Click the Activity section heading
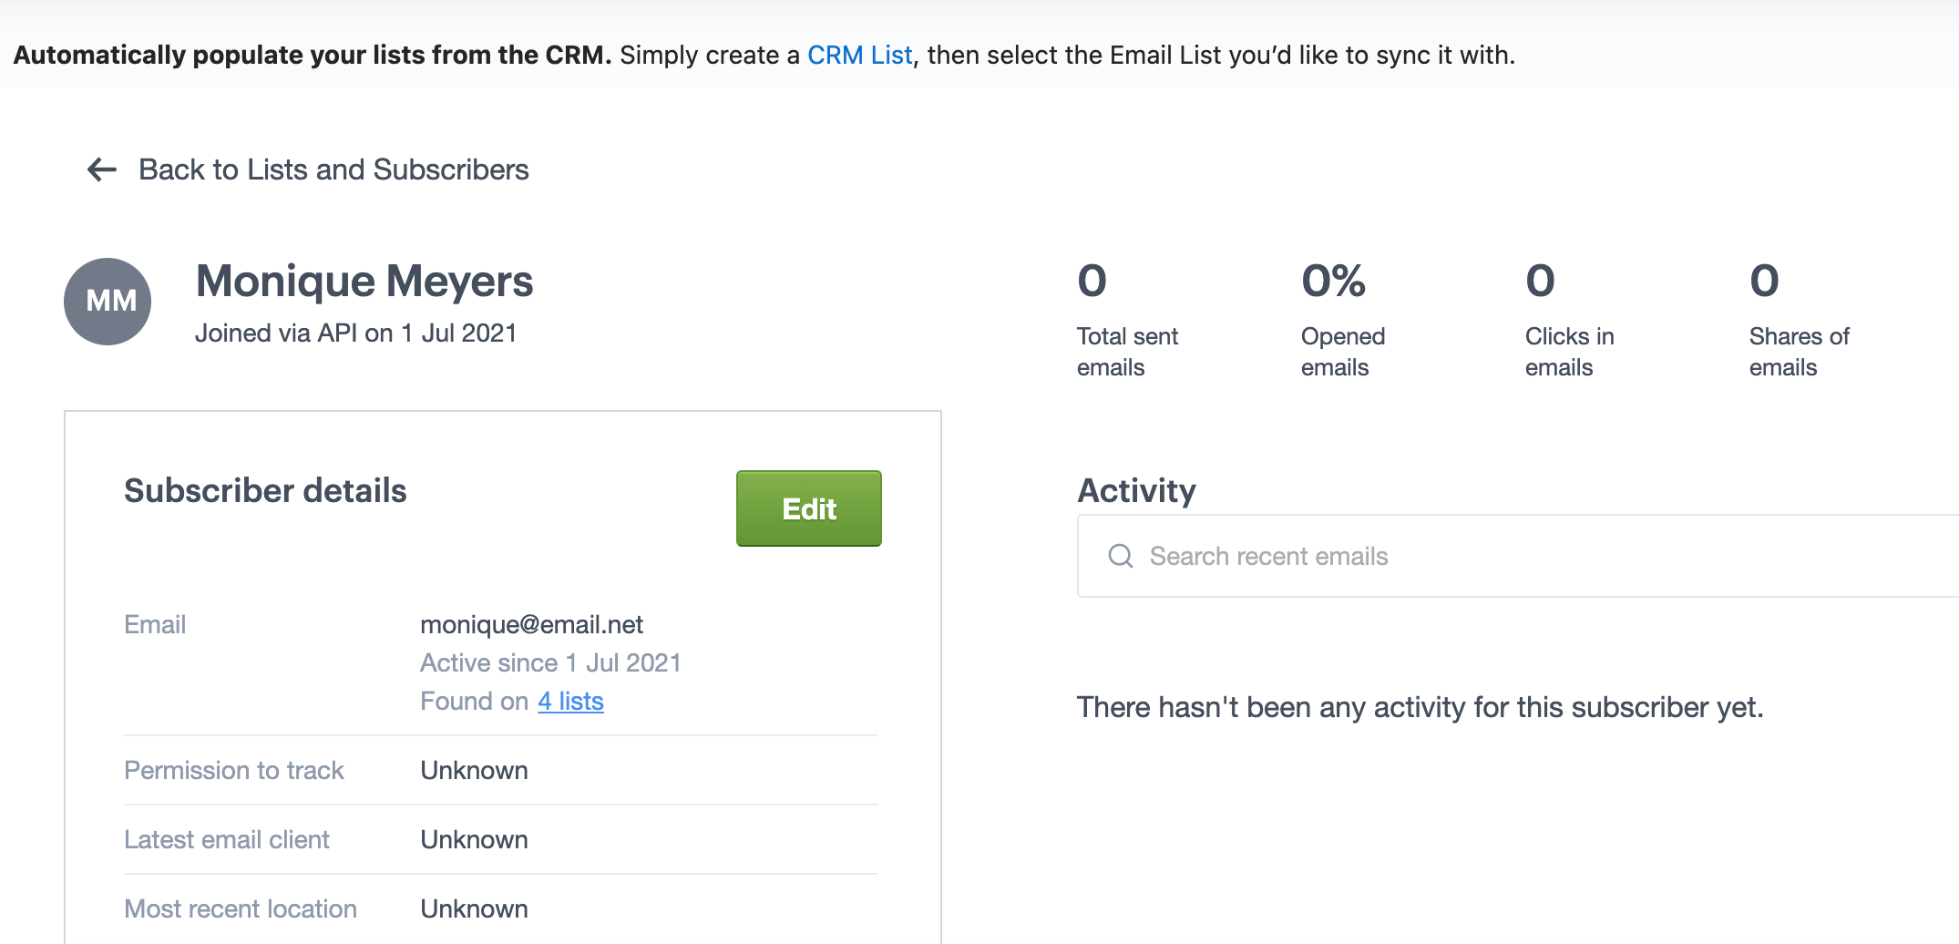 tap(1136, 490)
